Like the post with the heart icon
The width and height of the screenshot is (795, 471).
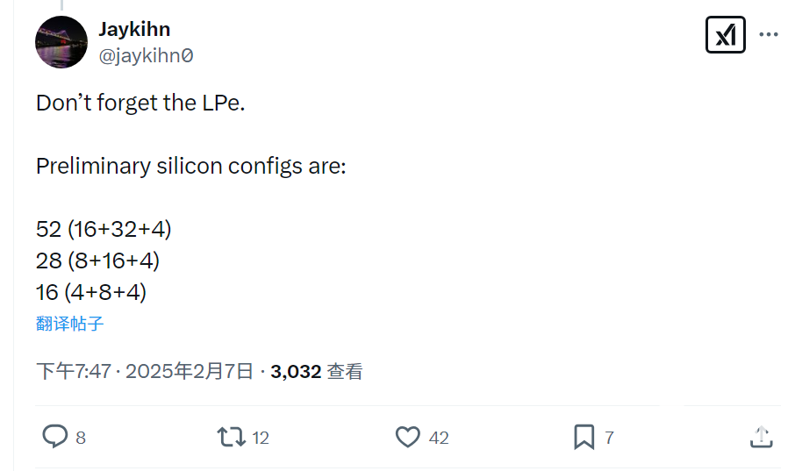(x=408, y=437)
